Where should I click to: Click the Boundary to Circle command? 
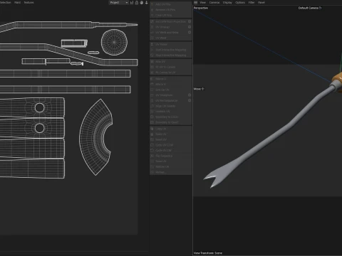[170, 117]
